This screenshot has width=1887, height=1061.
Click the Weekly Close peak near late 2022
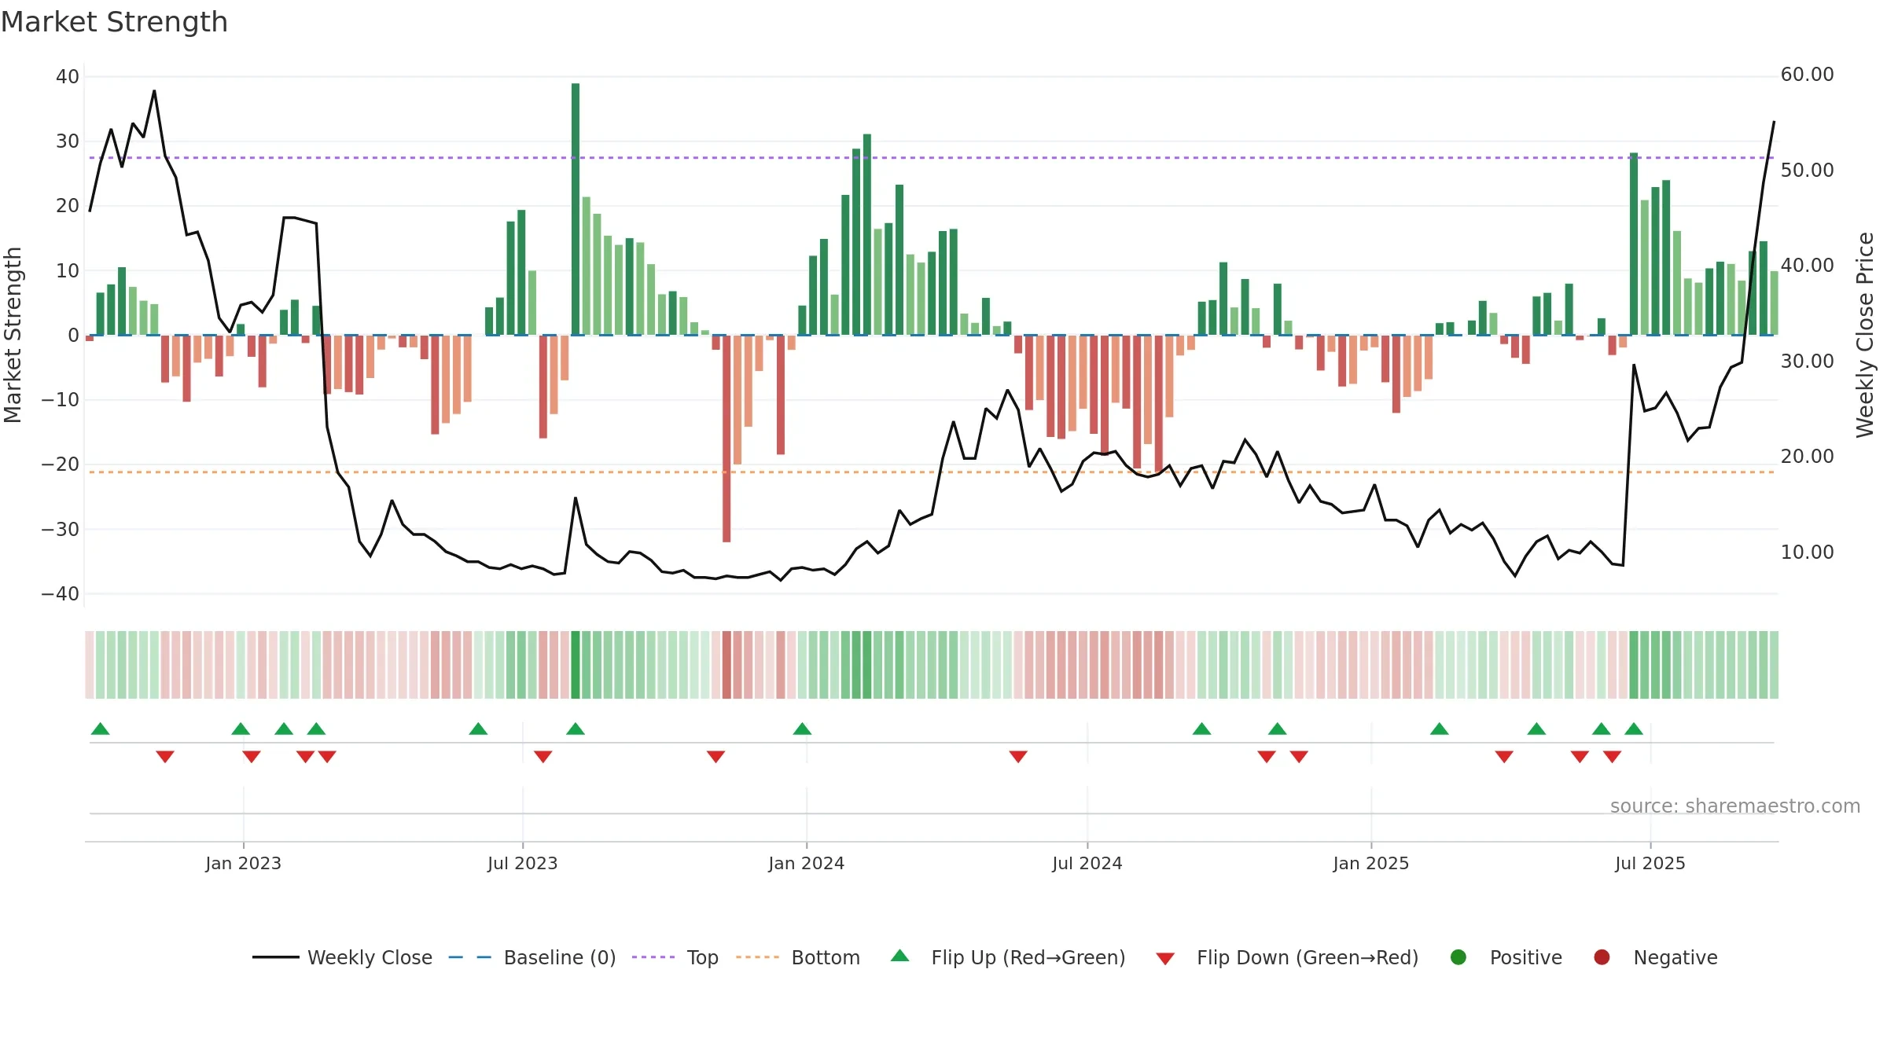154,91
